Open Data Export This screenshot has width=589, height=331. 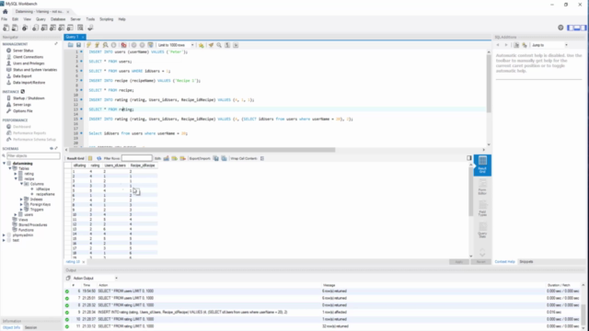point(22,76)
